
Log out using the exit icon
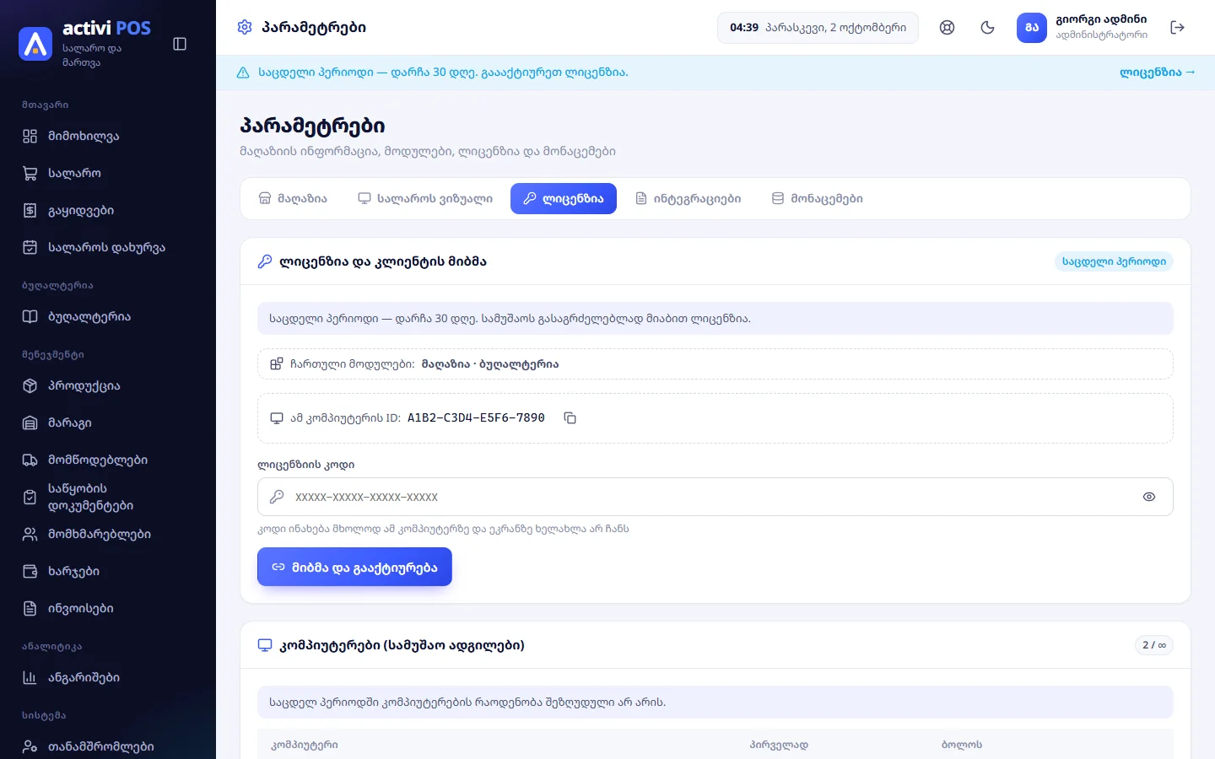click(1178, 28)
